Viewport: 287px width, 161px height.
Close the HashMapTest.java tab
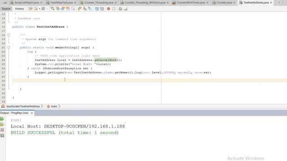click(x=75, y=3)
